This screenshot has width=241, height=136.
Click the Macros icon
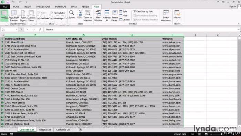tap(177, 13)
